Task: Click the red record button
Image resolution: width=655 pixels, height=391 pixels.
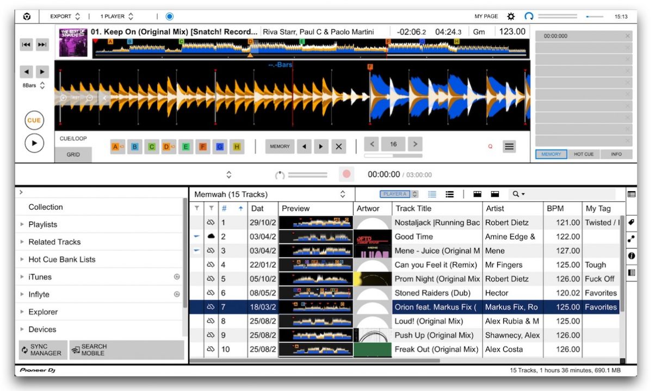Action: pos(346,174)
